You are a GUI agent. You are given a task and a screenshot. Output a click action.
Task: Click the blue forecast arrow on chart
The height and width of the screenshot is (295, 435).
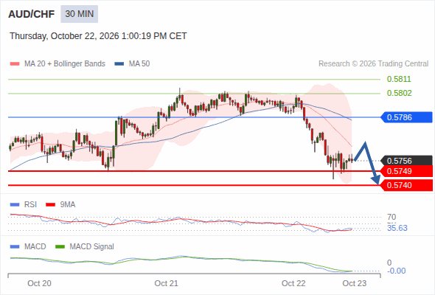(367, 163)
